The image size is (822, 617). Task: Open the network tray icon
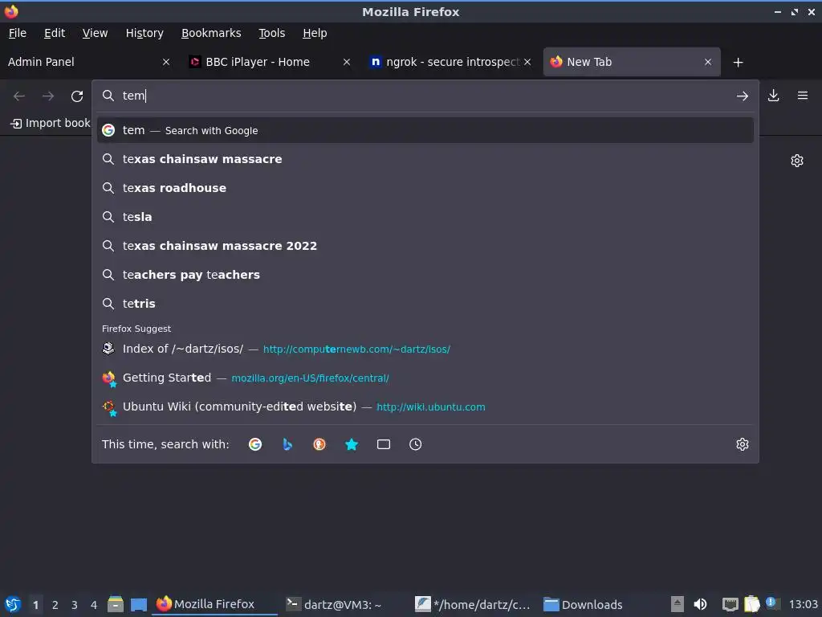coord(730,604)
